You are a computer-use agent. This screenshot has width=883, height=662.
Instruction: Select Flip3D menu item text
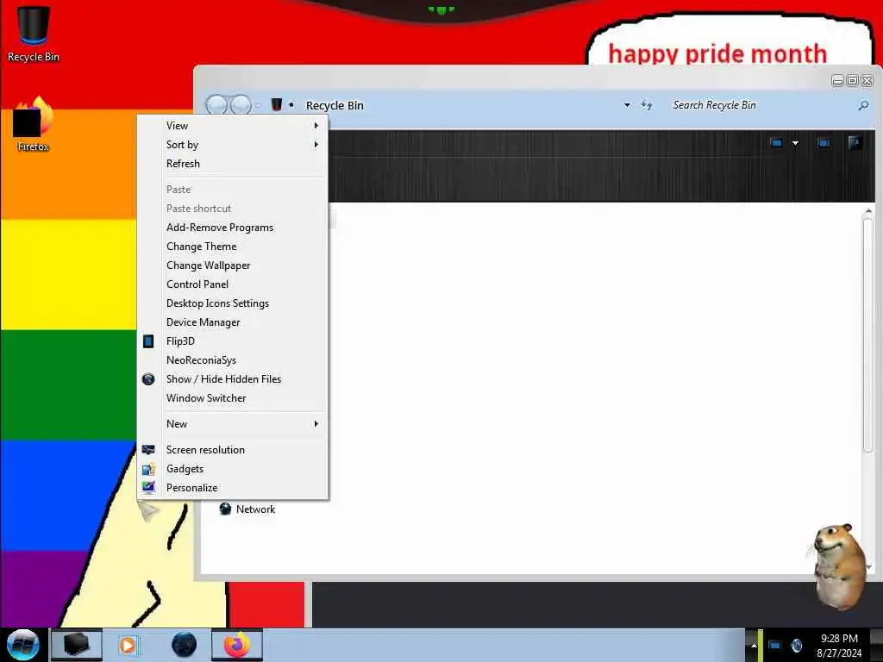click(180, 341)
